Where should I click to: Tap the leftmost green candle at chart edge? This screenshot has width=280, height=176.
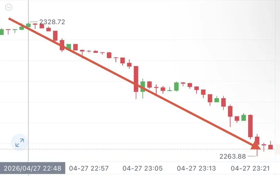click(x=2, y=32)
